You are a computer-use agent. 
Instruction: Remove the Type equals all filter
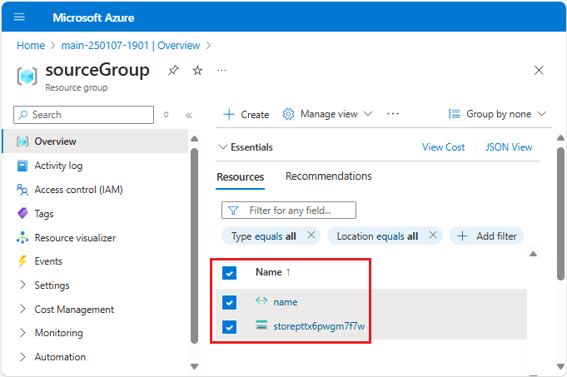311,236
